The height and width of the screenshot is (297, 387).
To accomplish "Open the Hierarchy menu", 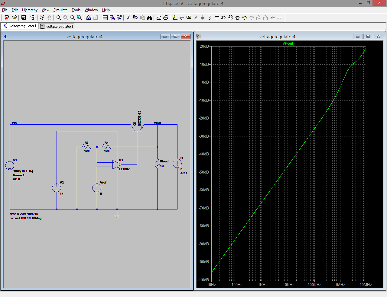I will tap(30, 10).
